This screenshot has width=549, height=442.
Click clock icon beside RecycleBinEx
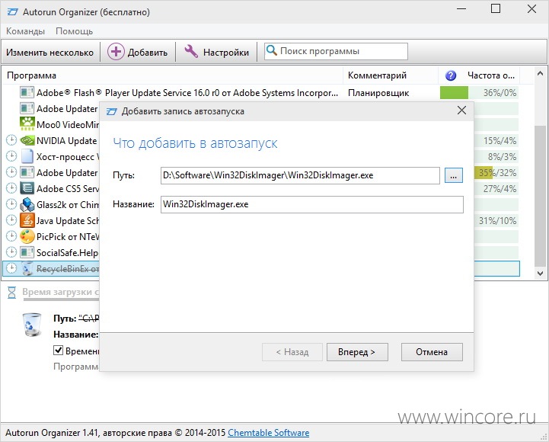point(11,268)
